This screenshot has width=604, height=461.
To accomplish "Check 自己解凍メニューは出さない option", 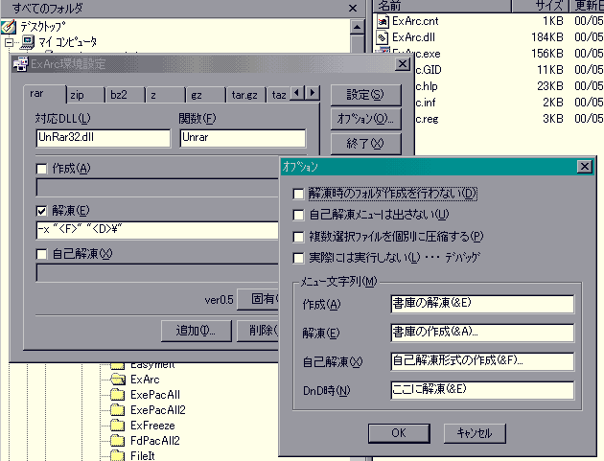I will pyautogui.click(x=299, y=215).
